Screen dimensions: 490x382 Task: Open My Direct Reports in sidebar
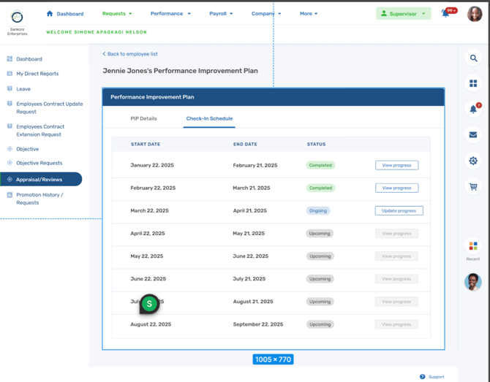click(x=37, y=74)
